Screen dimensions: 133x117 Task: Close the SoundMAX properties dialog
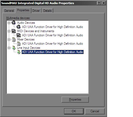pos(104,3)
